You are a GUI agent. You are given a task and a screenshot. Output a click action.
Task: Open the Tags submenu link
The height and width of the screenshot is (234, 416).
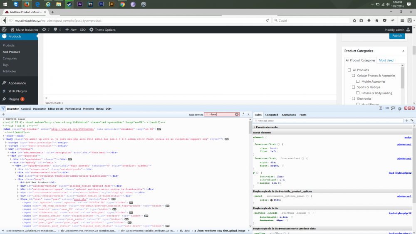[x=5, y=65]
